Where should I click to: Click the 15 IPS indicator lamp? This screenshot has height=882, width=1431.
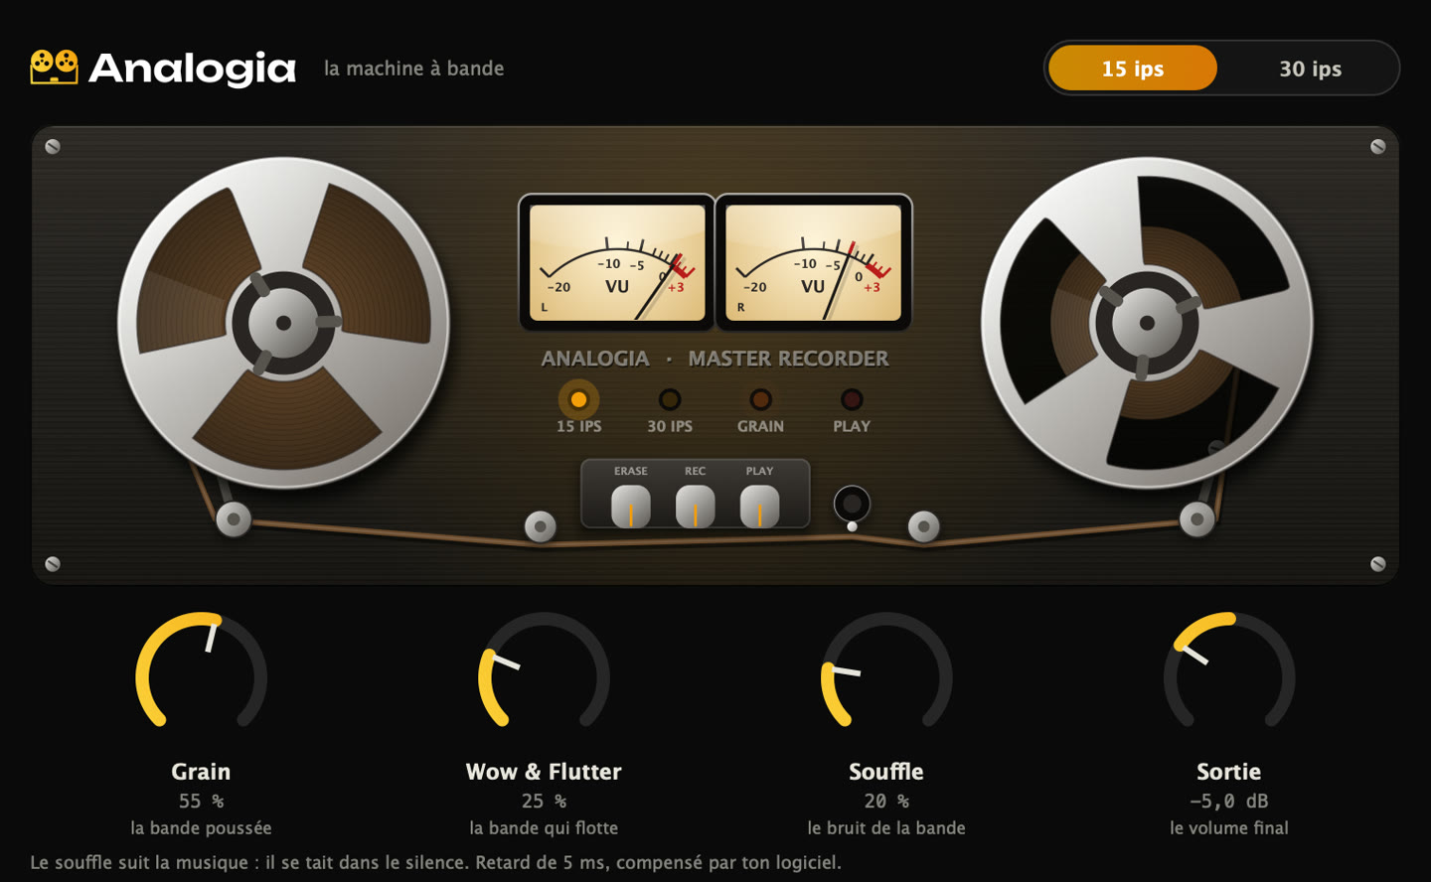click(578, 399)
